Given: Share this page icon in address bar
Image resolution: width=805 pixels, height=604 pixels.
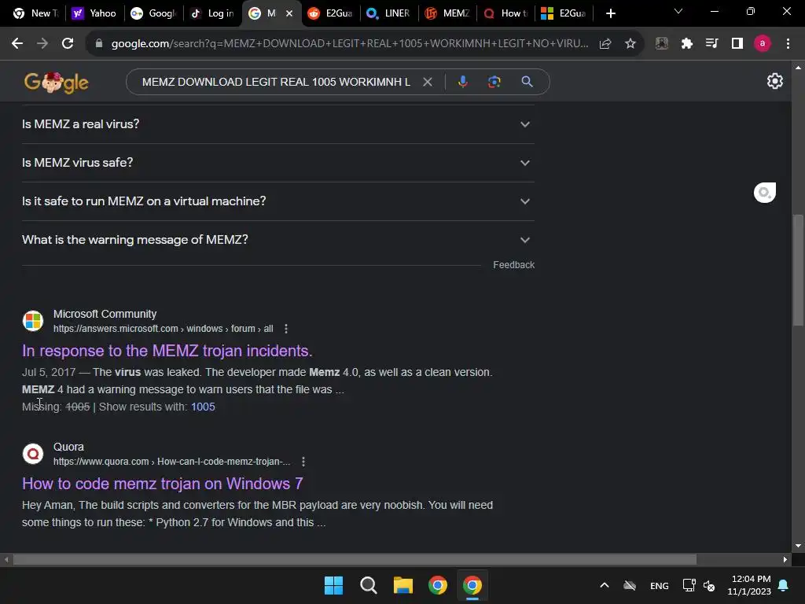Looking at the screenshot, I should pyautogui.click(x=605, y=44).
